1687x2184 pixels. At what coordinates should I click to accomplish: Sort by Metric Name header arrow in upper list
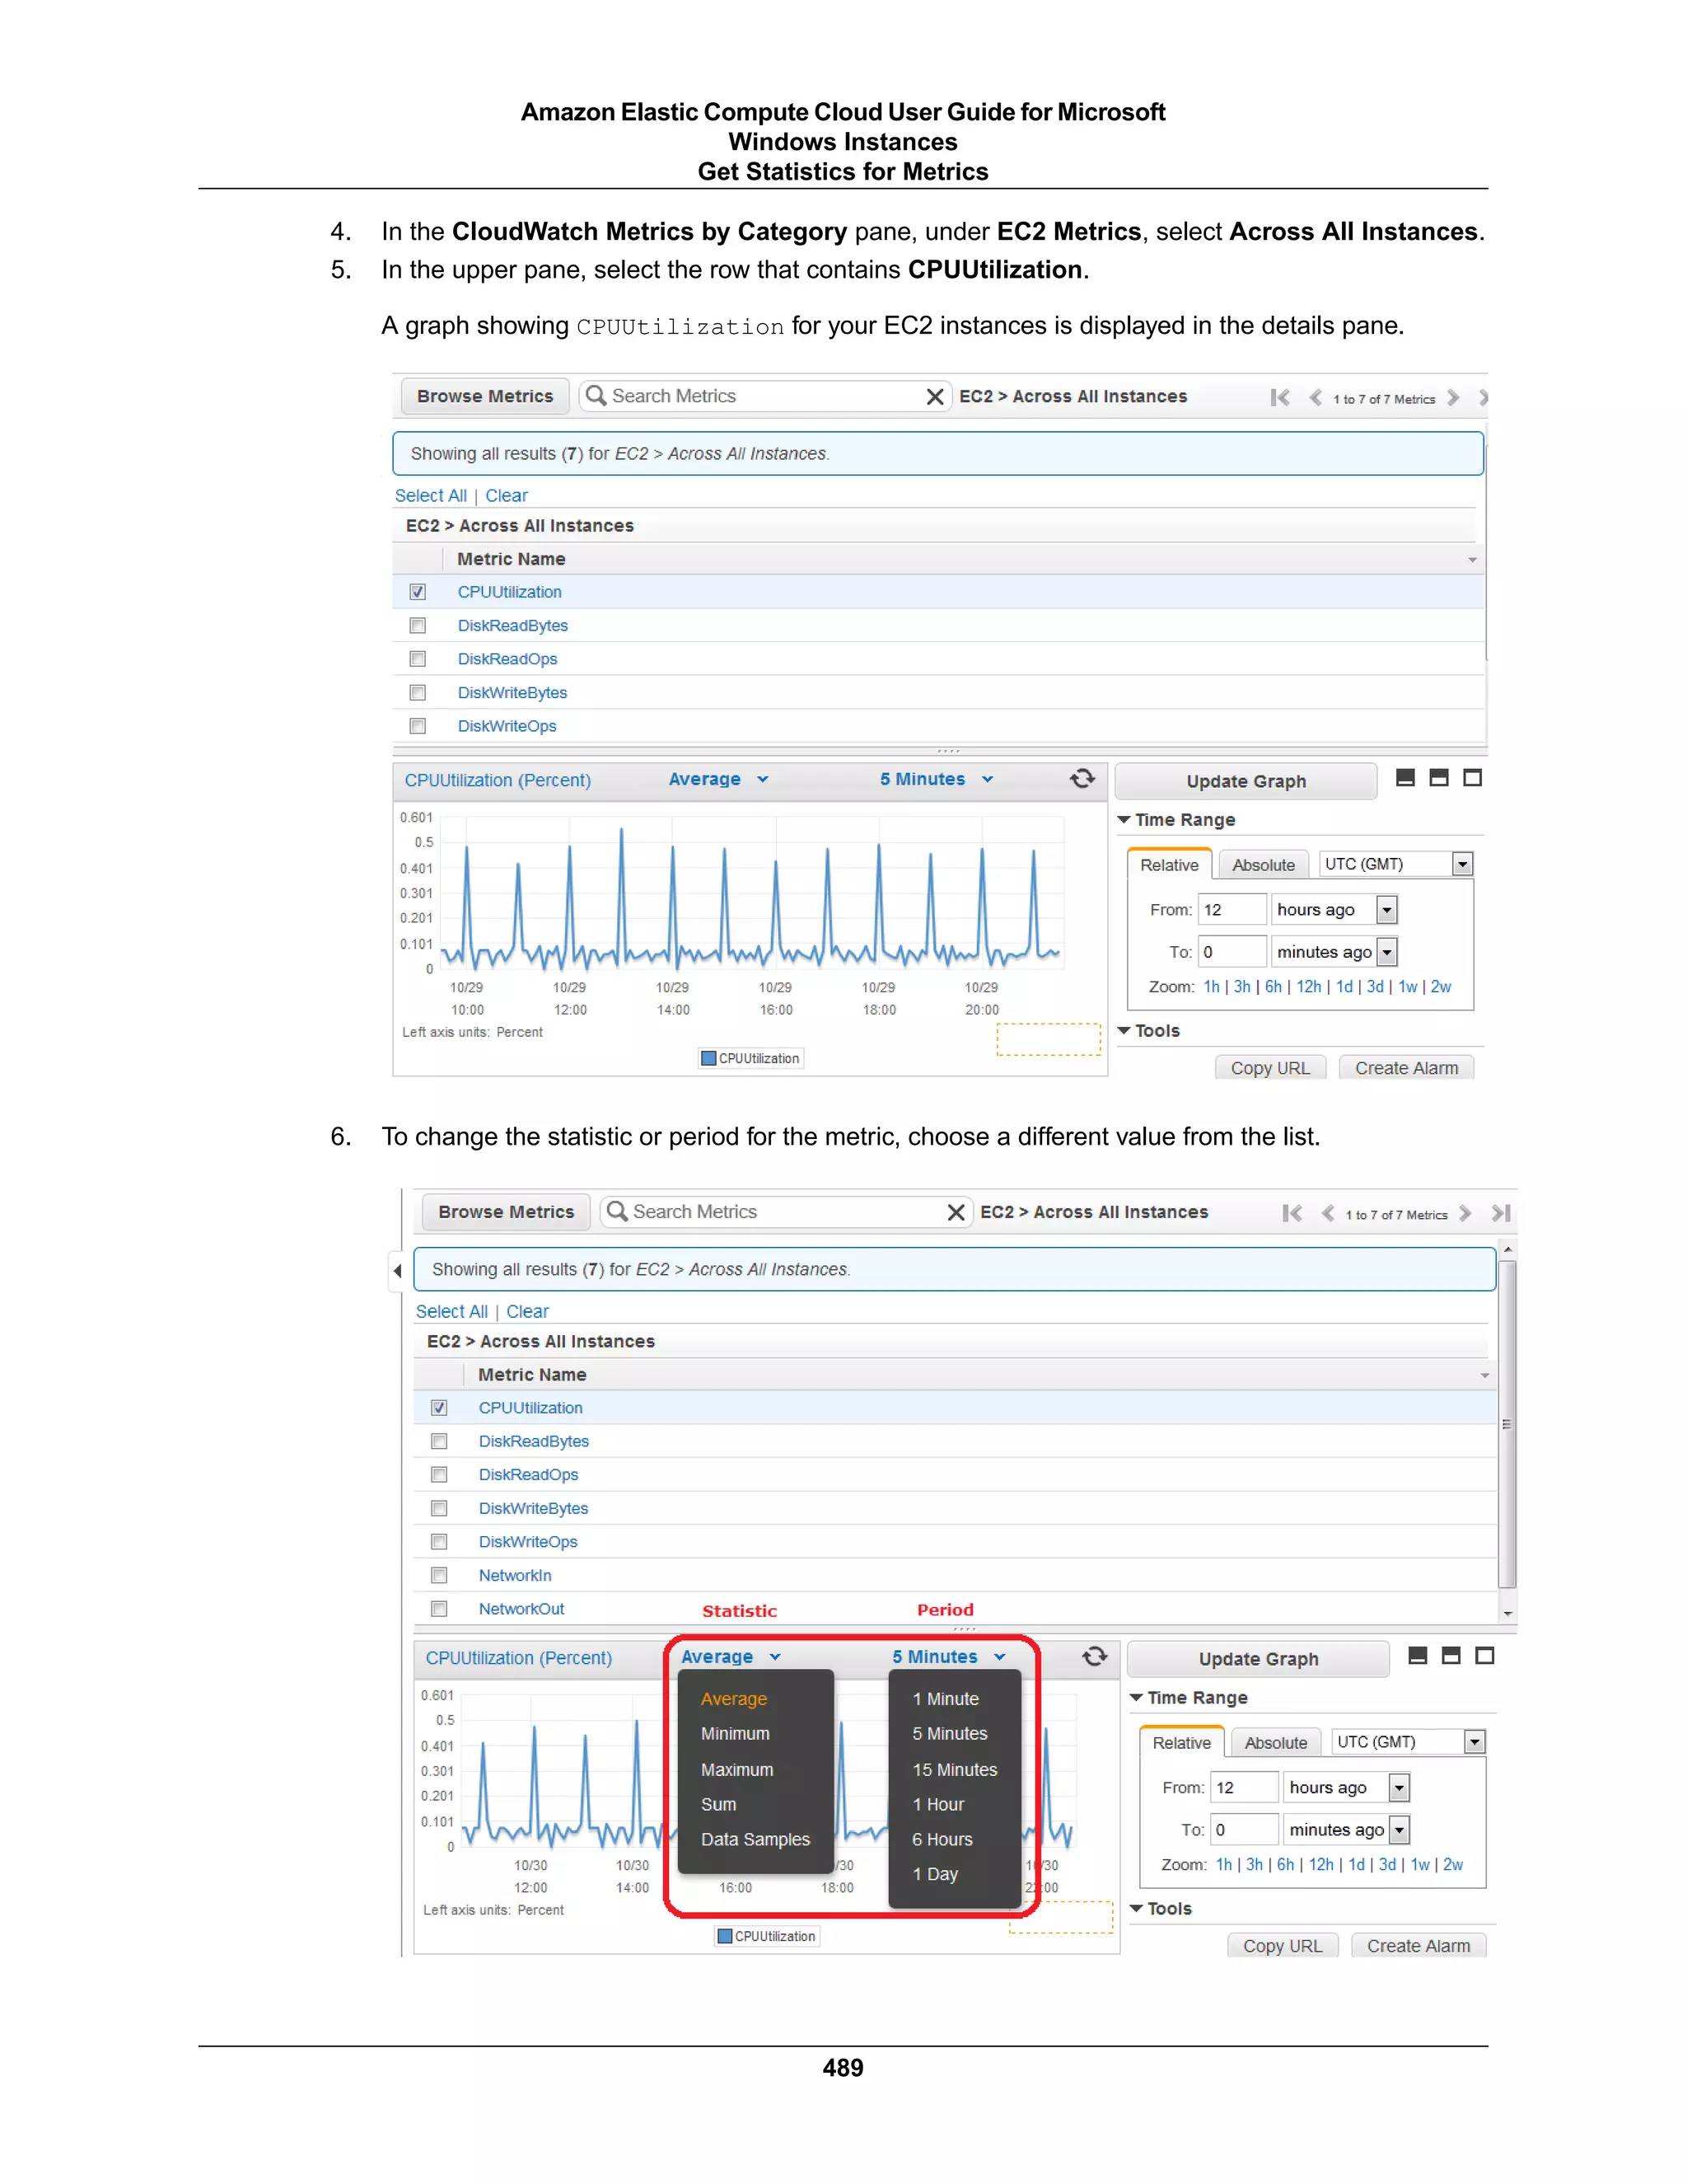tap(1472, 559)
